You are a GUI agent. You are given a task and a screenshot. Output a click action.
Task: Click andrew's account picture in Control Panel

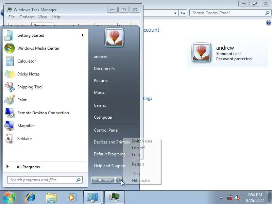(201, 52)
